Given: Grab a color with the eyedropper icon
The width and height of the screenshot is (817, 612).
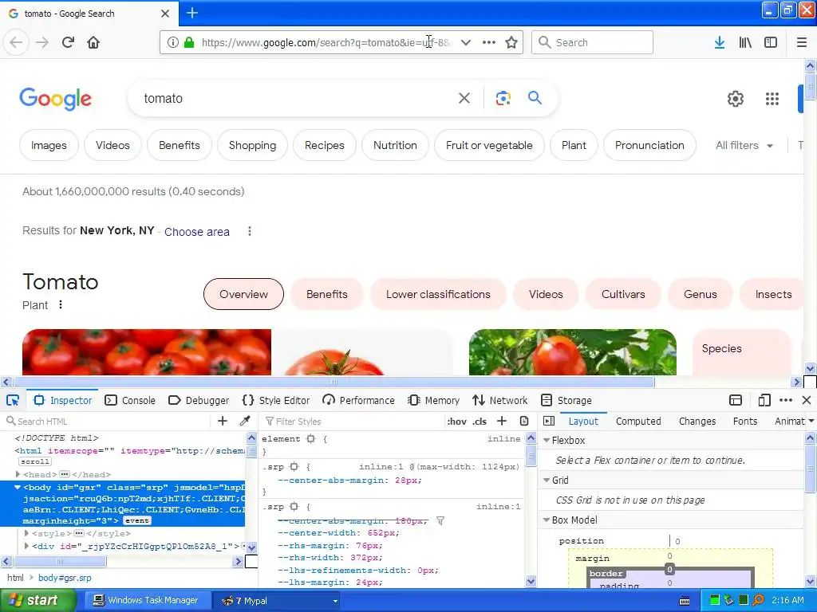Looking at the screenshot, I should click(244, 421).
